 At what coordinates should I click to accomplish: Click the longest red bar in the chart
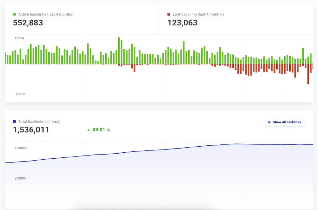pos(308,74)
